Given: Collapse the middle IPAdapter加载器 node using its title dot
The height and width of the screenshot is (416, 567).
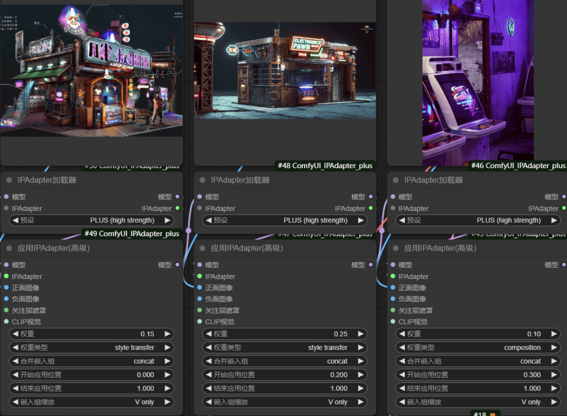Looking at the screenshot, I should 202,180.
